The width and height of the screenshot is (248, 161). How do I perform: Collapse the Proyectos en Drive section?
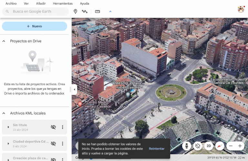point(4,41)
